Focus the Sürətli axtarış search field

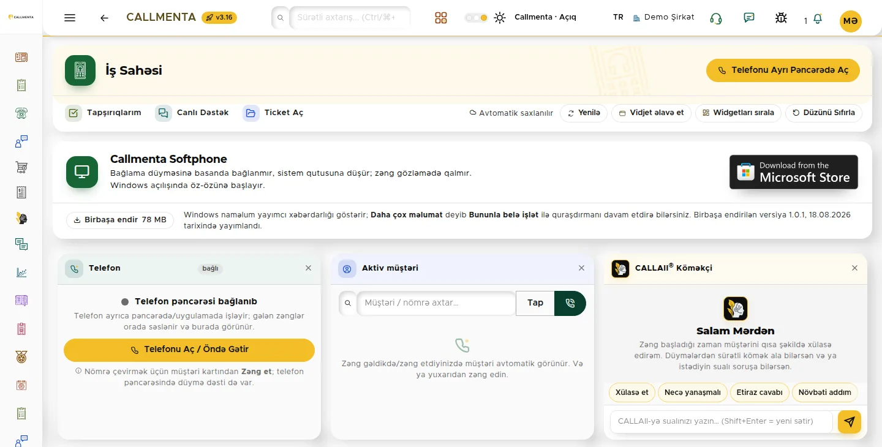tap(350, 18)
